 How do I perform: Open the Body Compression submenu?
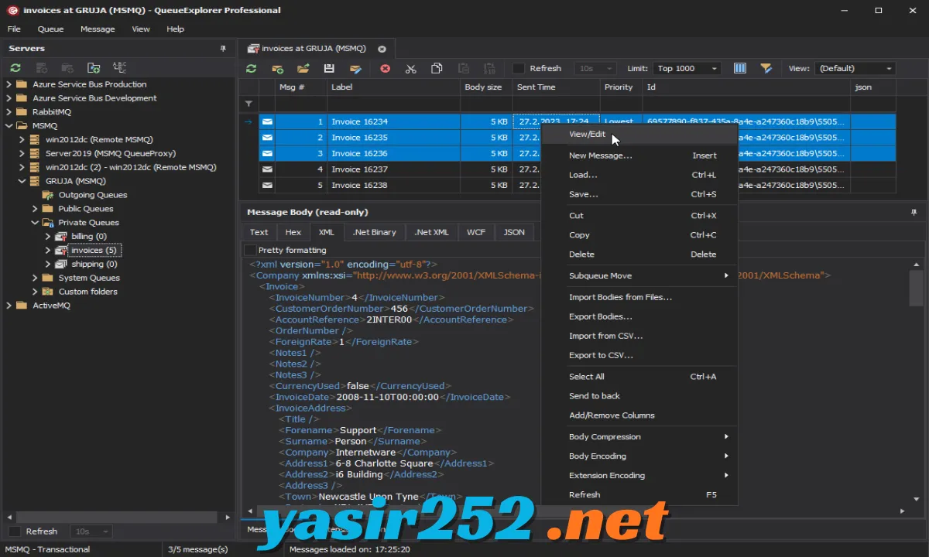(x=639, y=436)
